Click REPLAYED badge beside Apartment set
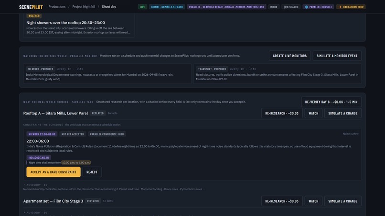The image size is (385, 216). pos(93,201)
